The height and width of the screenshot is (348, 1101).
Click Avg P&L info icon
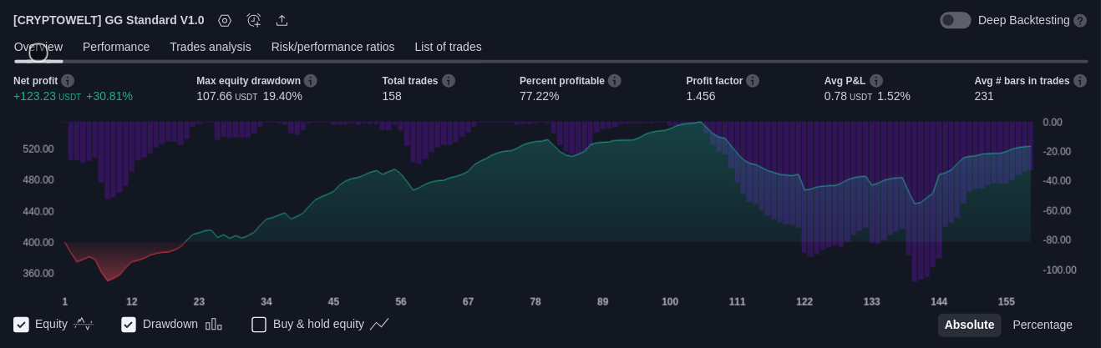coord(876,81)
